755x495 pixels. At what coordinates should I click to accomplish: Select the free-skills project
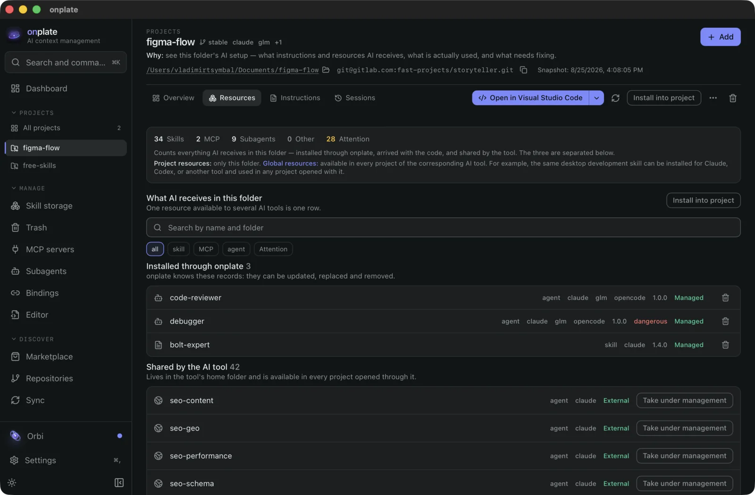click(x=66, y=166)
